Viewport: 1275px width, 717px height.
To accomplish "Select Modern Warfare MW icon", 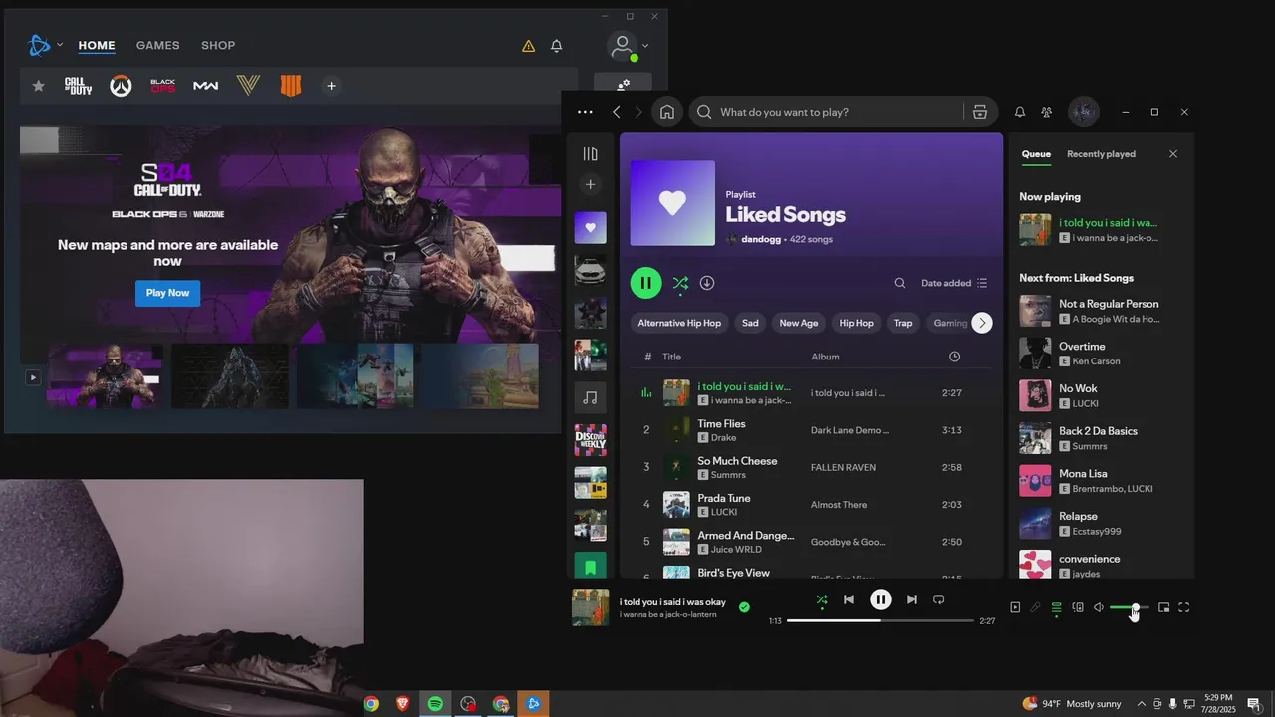I will pos(205,86).
